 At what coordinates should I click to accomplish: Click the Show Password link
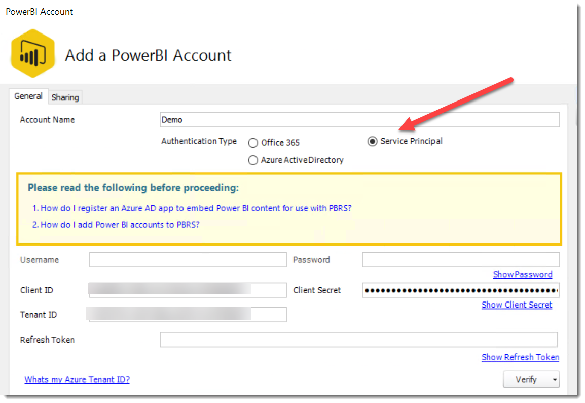click(523, 274)
